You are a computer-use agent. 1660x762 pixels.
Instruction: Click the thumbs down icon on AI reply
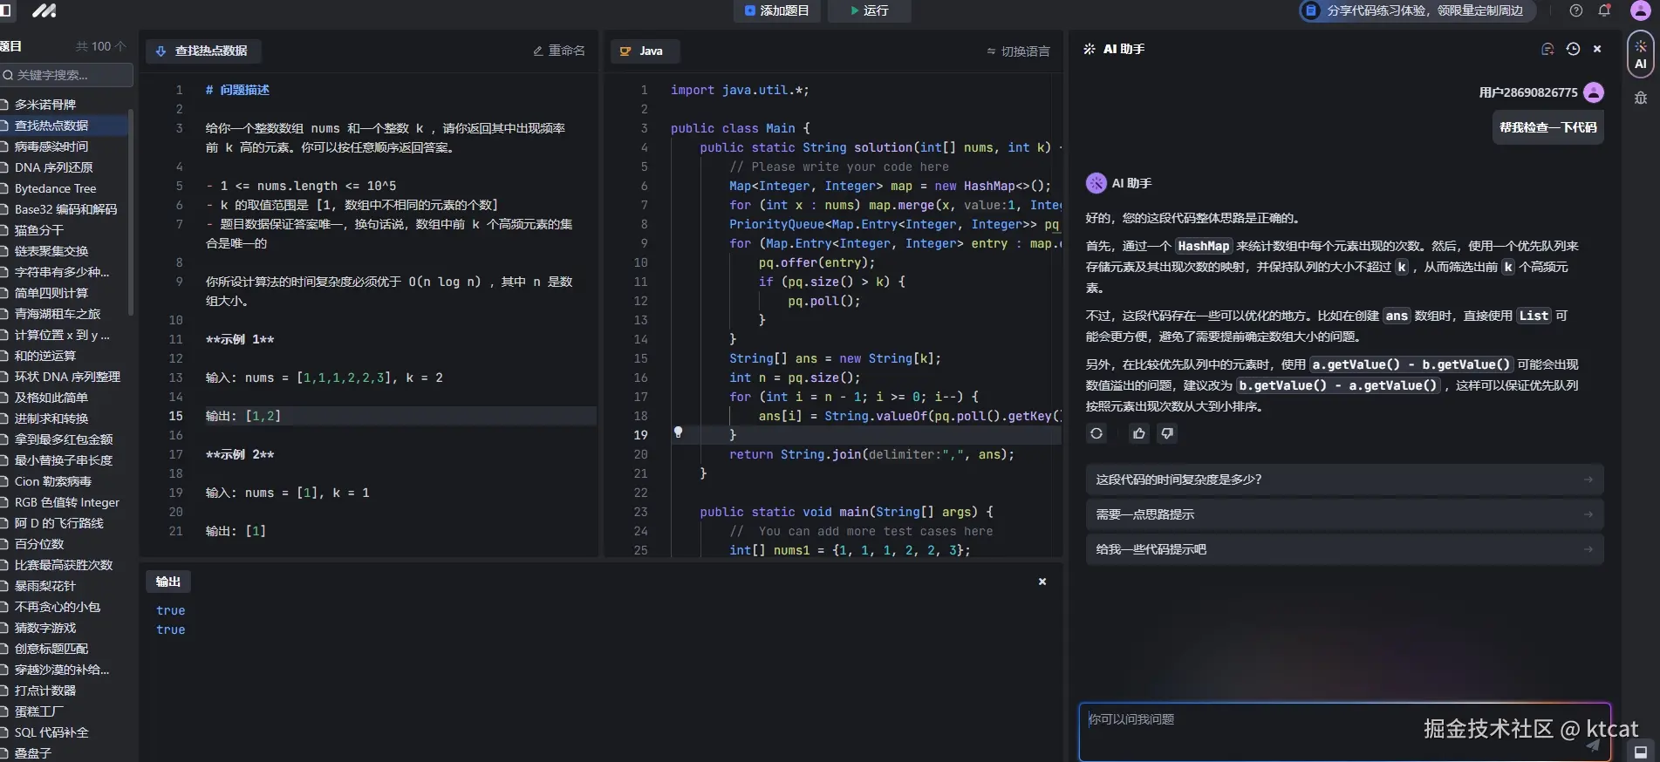coord(1166,433)
